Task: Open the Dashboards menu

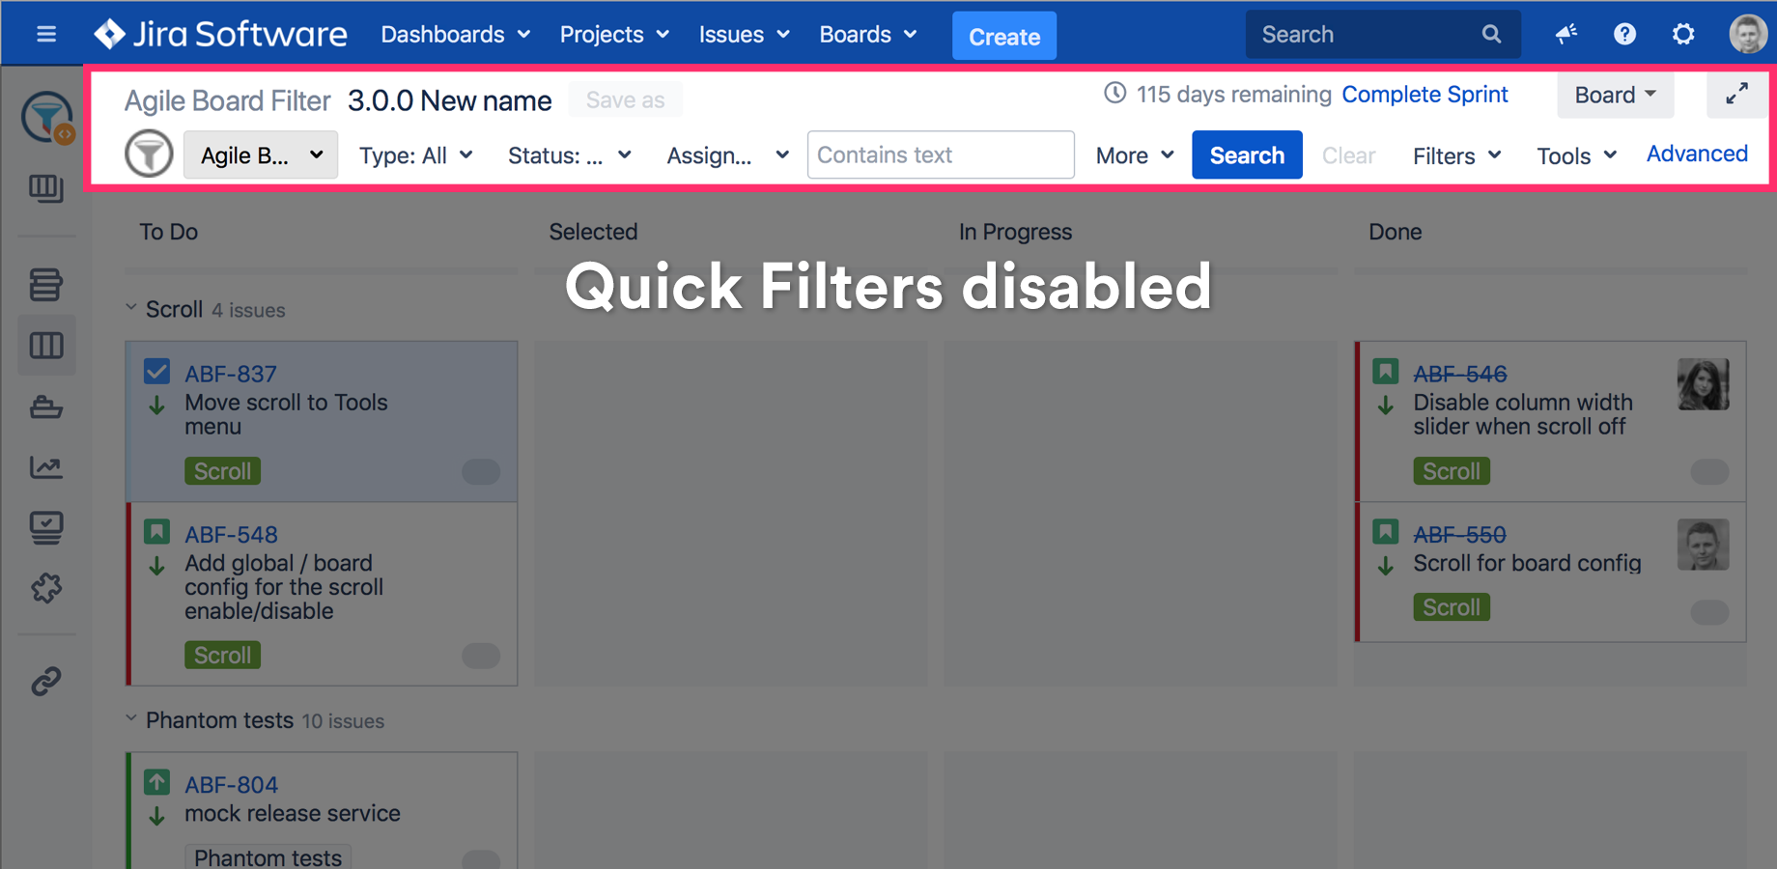Action: [455, 35]
